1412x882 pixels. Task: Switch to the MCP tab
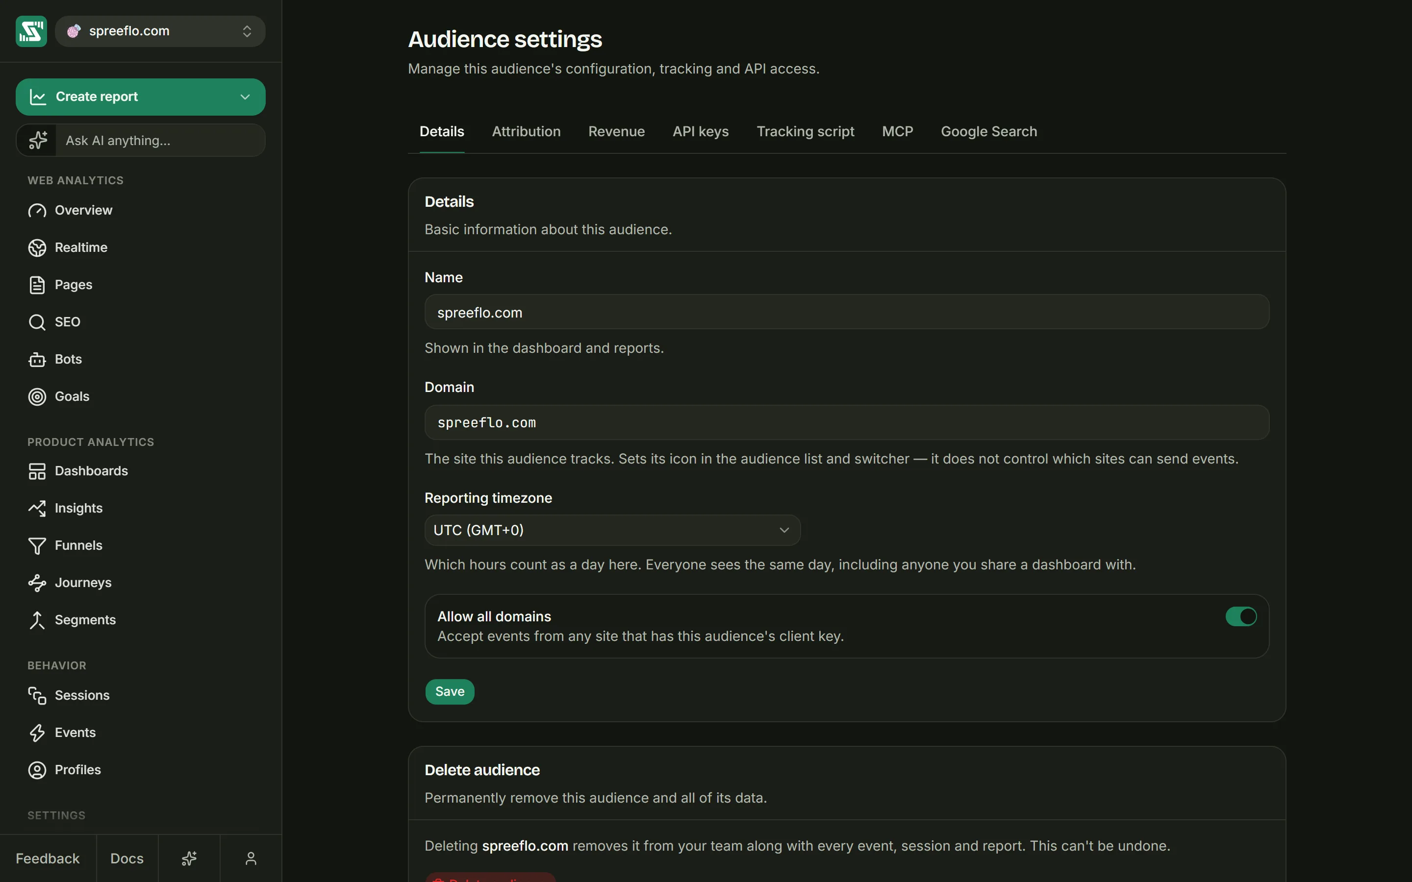[897, 132]
